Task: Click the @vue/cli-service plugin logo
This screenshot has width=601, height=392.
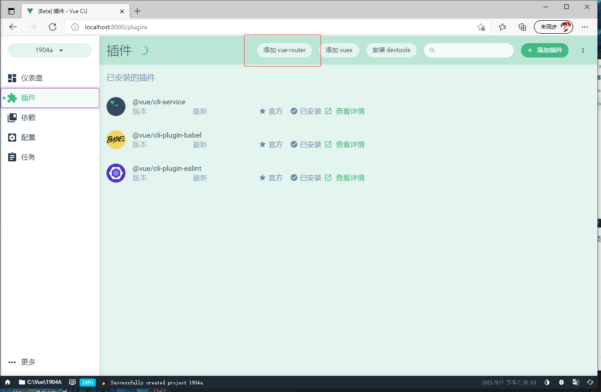Action: point(116,107)
